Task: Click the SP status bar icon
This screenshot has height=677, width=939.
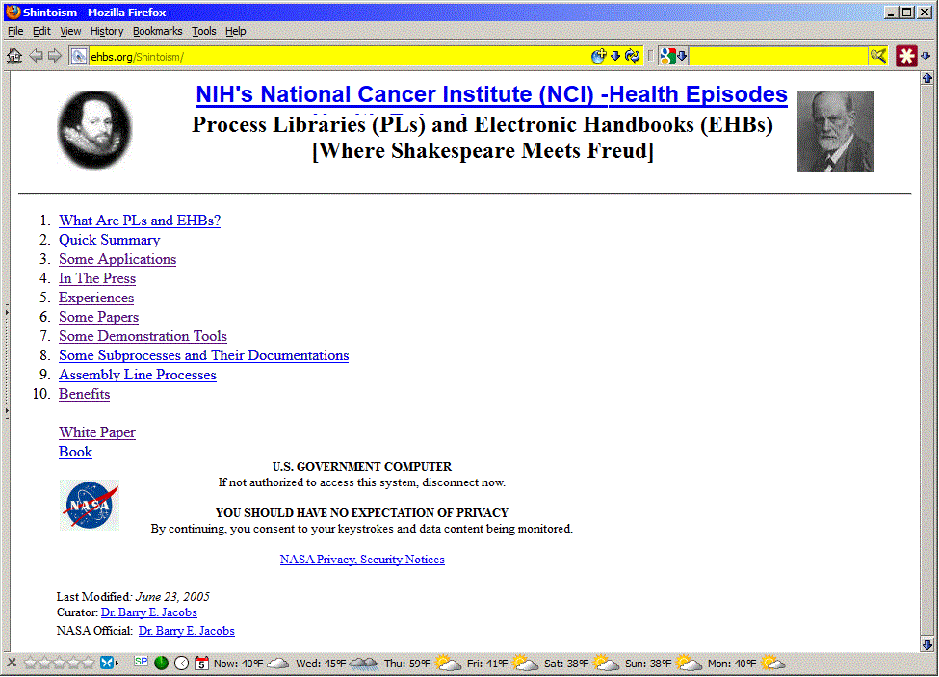Action: (x=142, y=662)
